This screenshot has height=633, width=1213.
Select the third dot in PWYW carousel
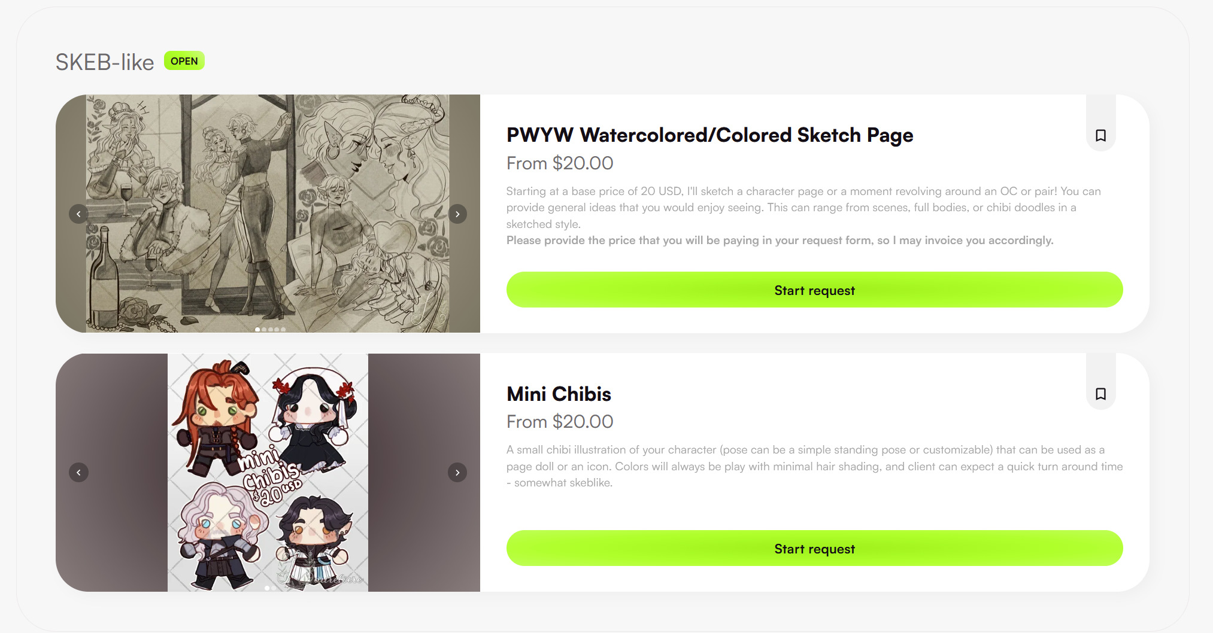(x=271, y=330)
